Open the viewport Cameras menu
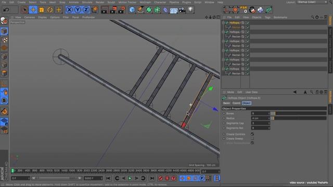The height and width of the screenshot is (187, 333). tap(29, 17)
